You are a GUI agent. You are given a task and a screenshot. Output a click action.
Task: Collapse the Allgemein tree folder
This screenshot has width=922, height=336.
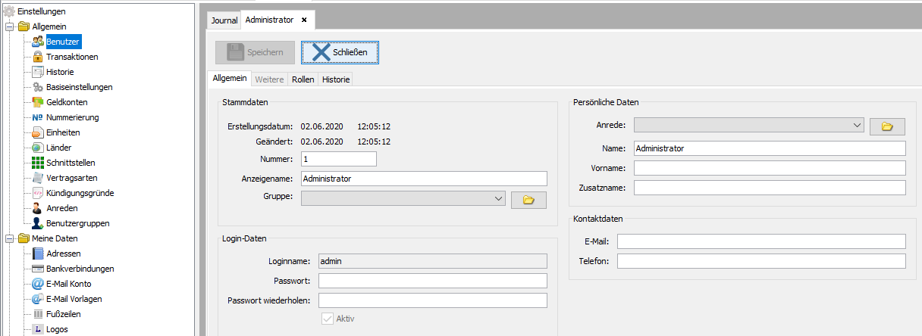9,26
